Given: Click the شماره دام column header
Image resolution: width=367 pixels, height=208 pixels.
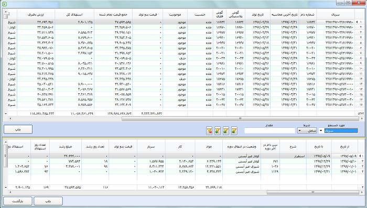Looking at the screenshot, I should pos(307,15).
